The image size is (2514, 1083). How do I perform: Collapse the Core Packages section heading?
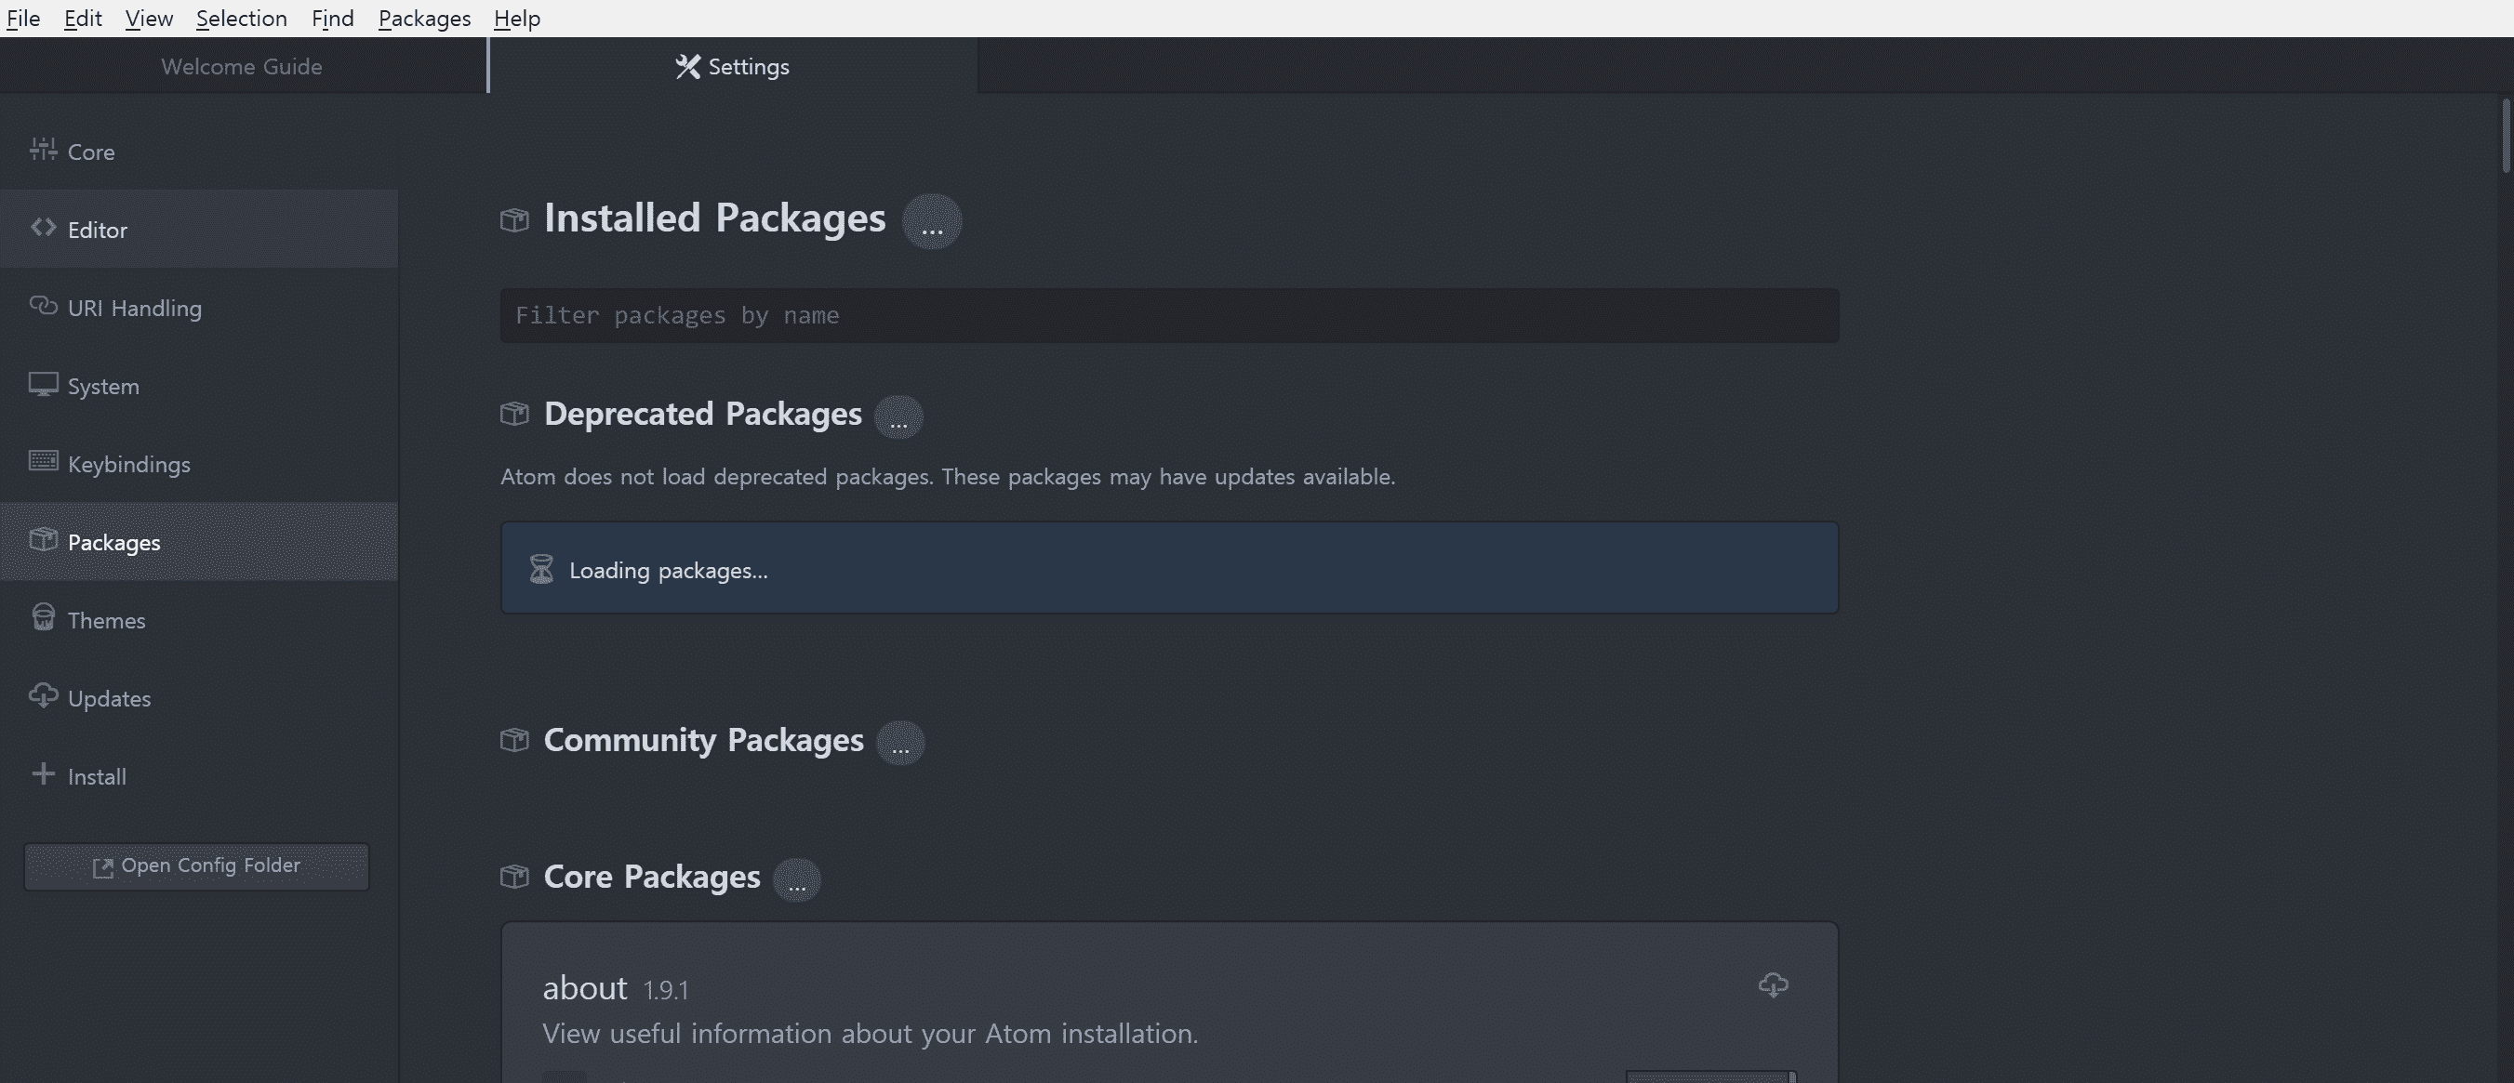651,876
